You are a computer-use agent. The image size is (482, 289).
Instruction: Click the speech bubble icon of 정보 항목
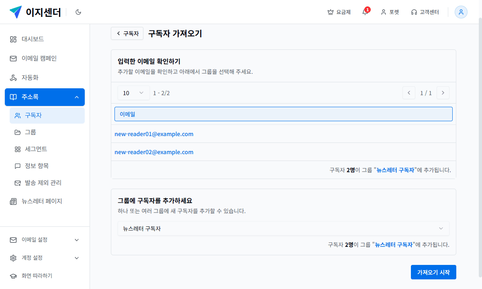coord(18,166)
